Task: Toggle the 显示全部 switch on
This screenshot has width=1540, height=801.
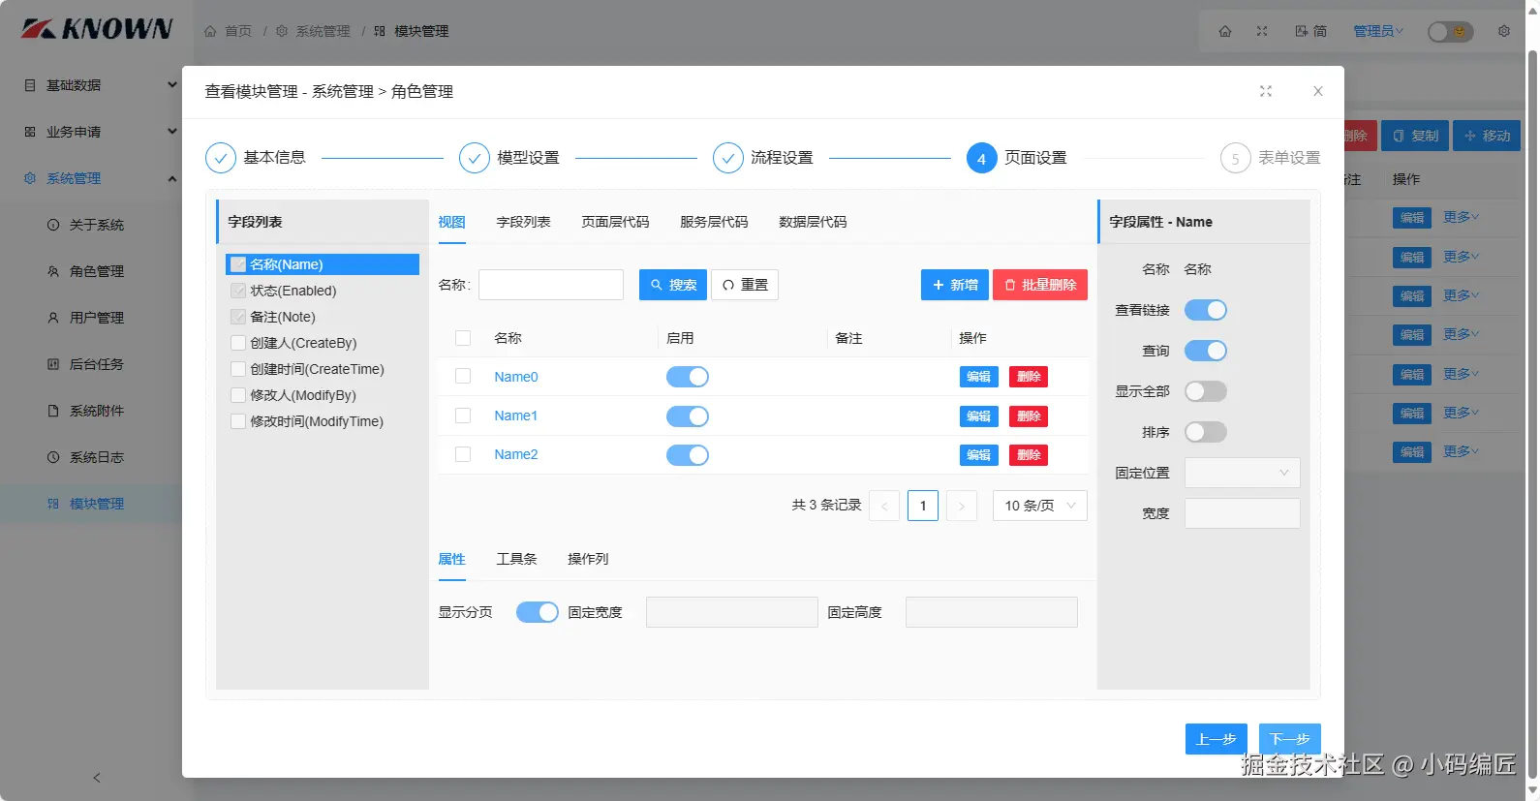Action: coord(1206,391)
